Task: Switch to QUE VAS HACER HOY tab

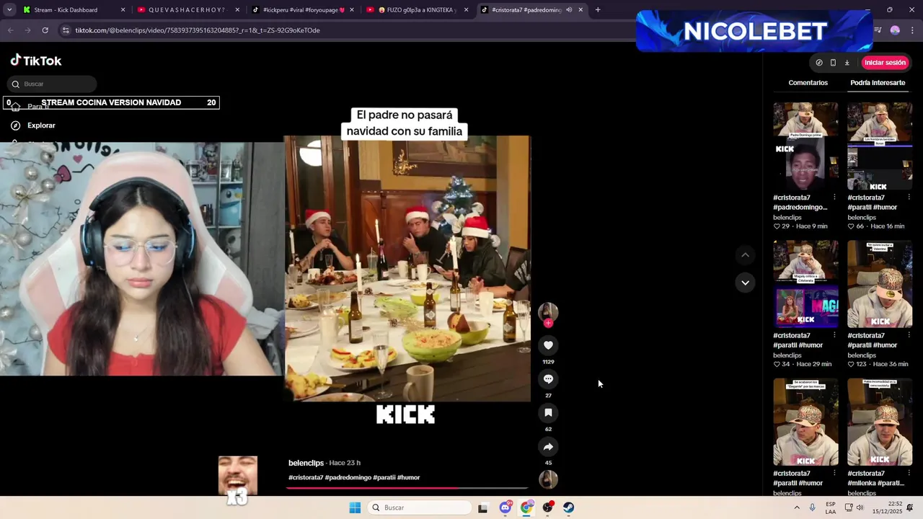Action: tap(189, 10)
